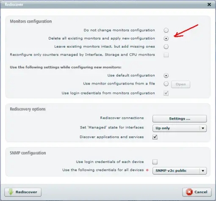Select 'Do not change monitors configuration' radio
Viewport: 216px width, 201px height.
click(x=166, y=30)
